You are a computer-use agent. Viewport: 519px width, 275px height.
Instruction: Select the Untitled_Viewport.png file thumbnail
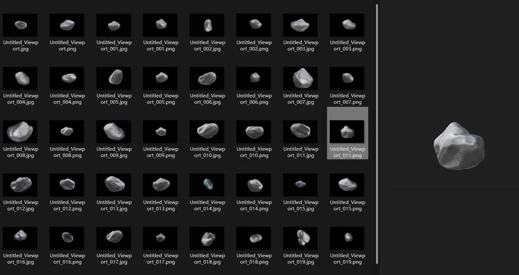point(67,25)
